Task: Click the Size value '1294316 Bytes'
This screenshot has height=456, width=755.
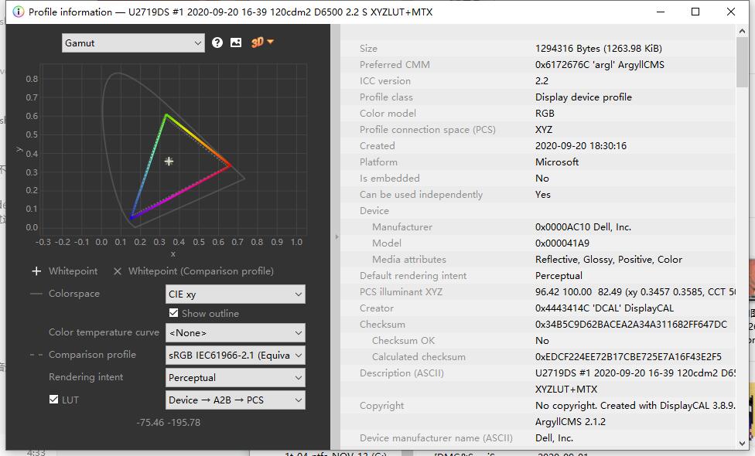Action: click(x=599, y=48)
